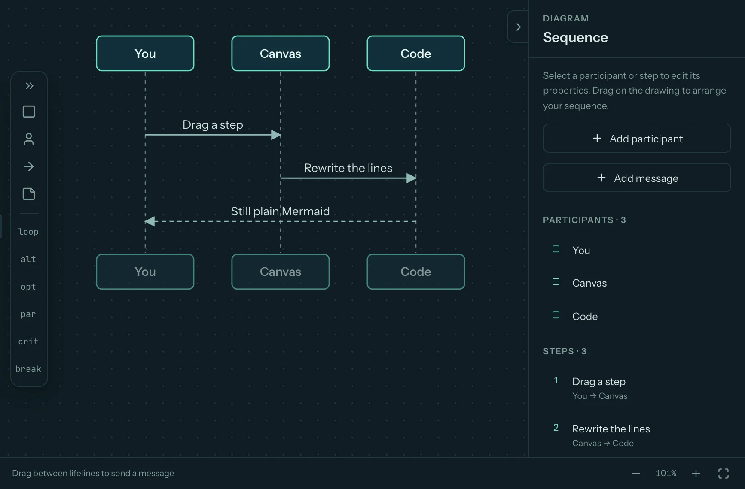Select the top Code participant box
Screen dimensions: 745x489
pyautogui.click(x=416, y=54)
